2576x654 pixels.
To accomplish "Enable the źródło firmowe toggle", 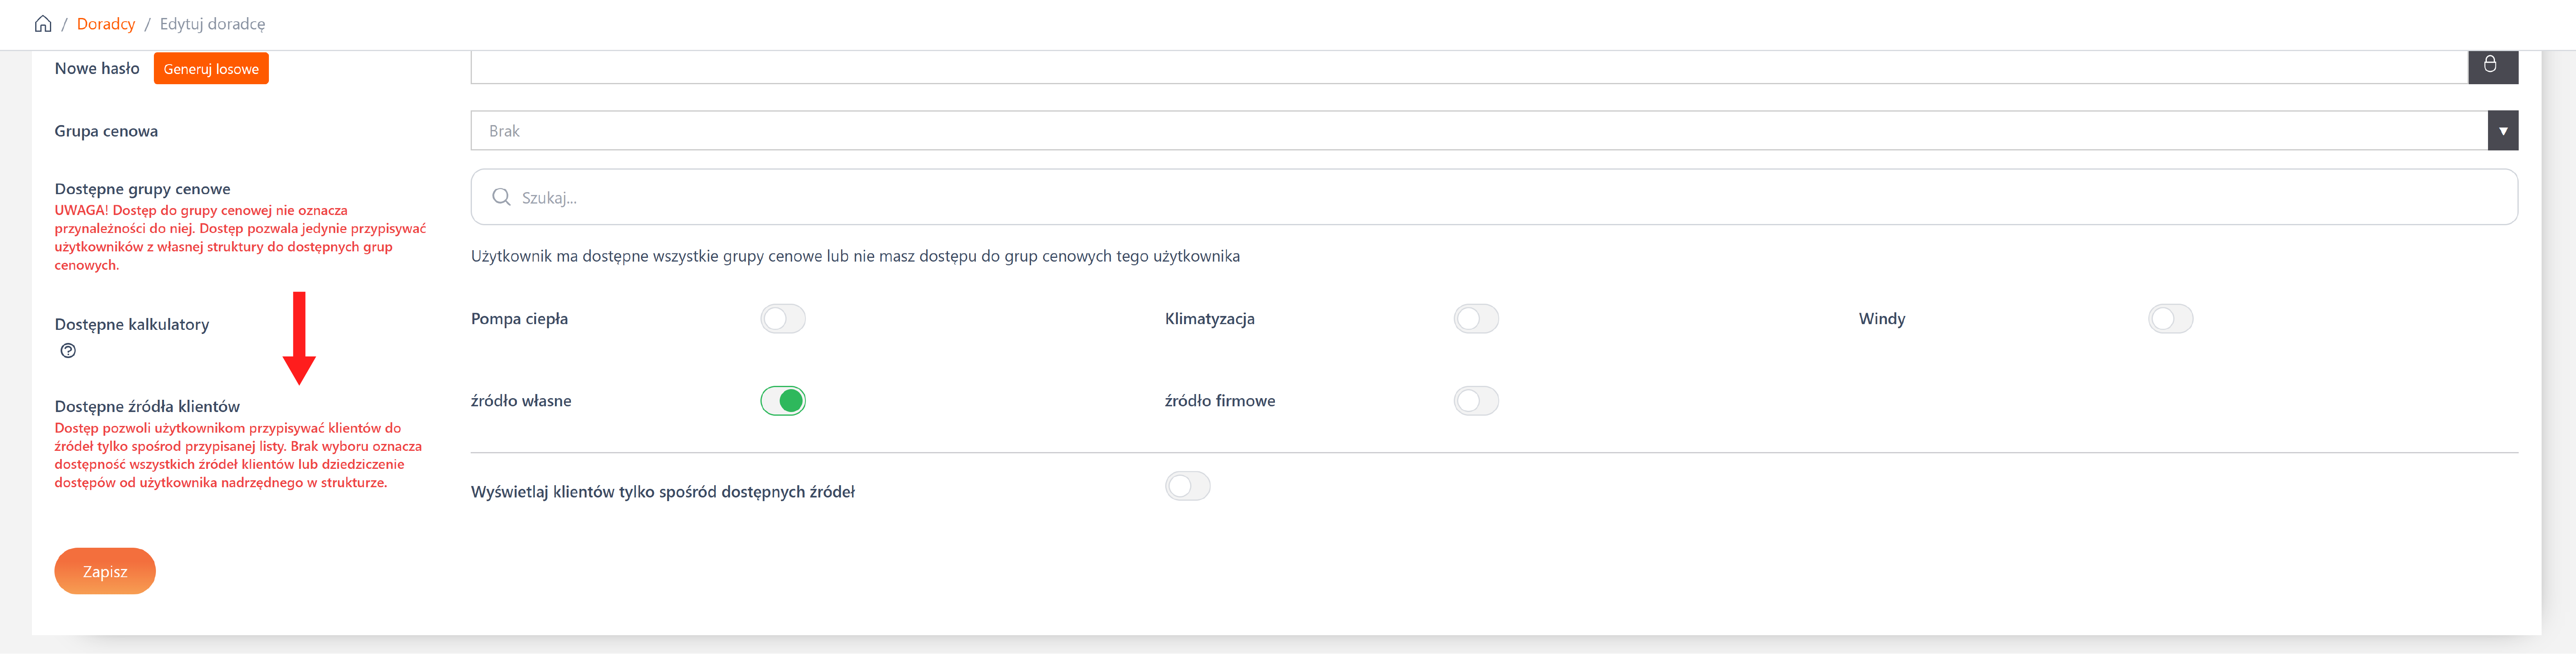I will [1476, 401].
